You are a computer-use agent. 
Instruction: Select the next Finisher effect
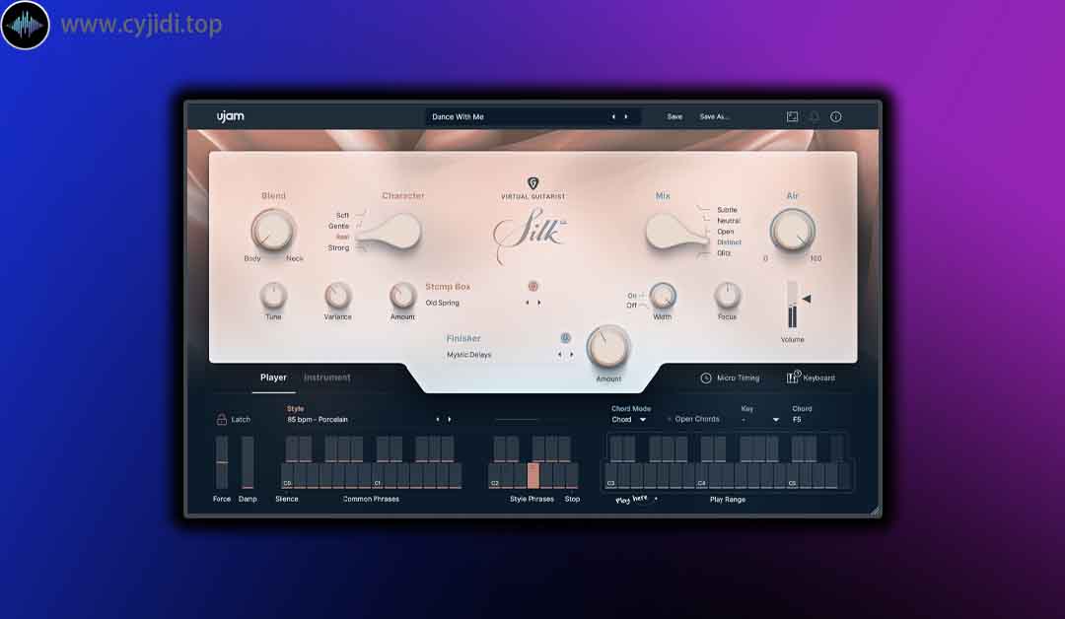572,354
